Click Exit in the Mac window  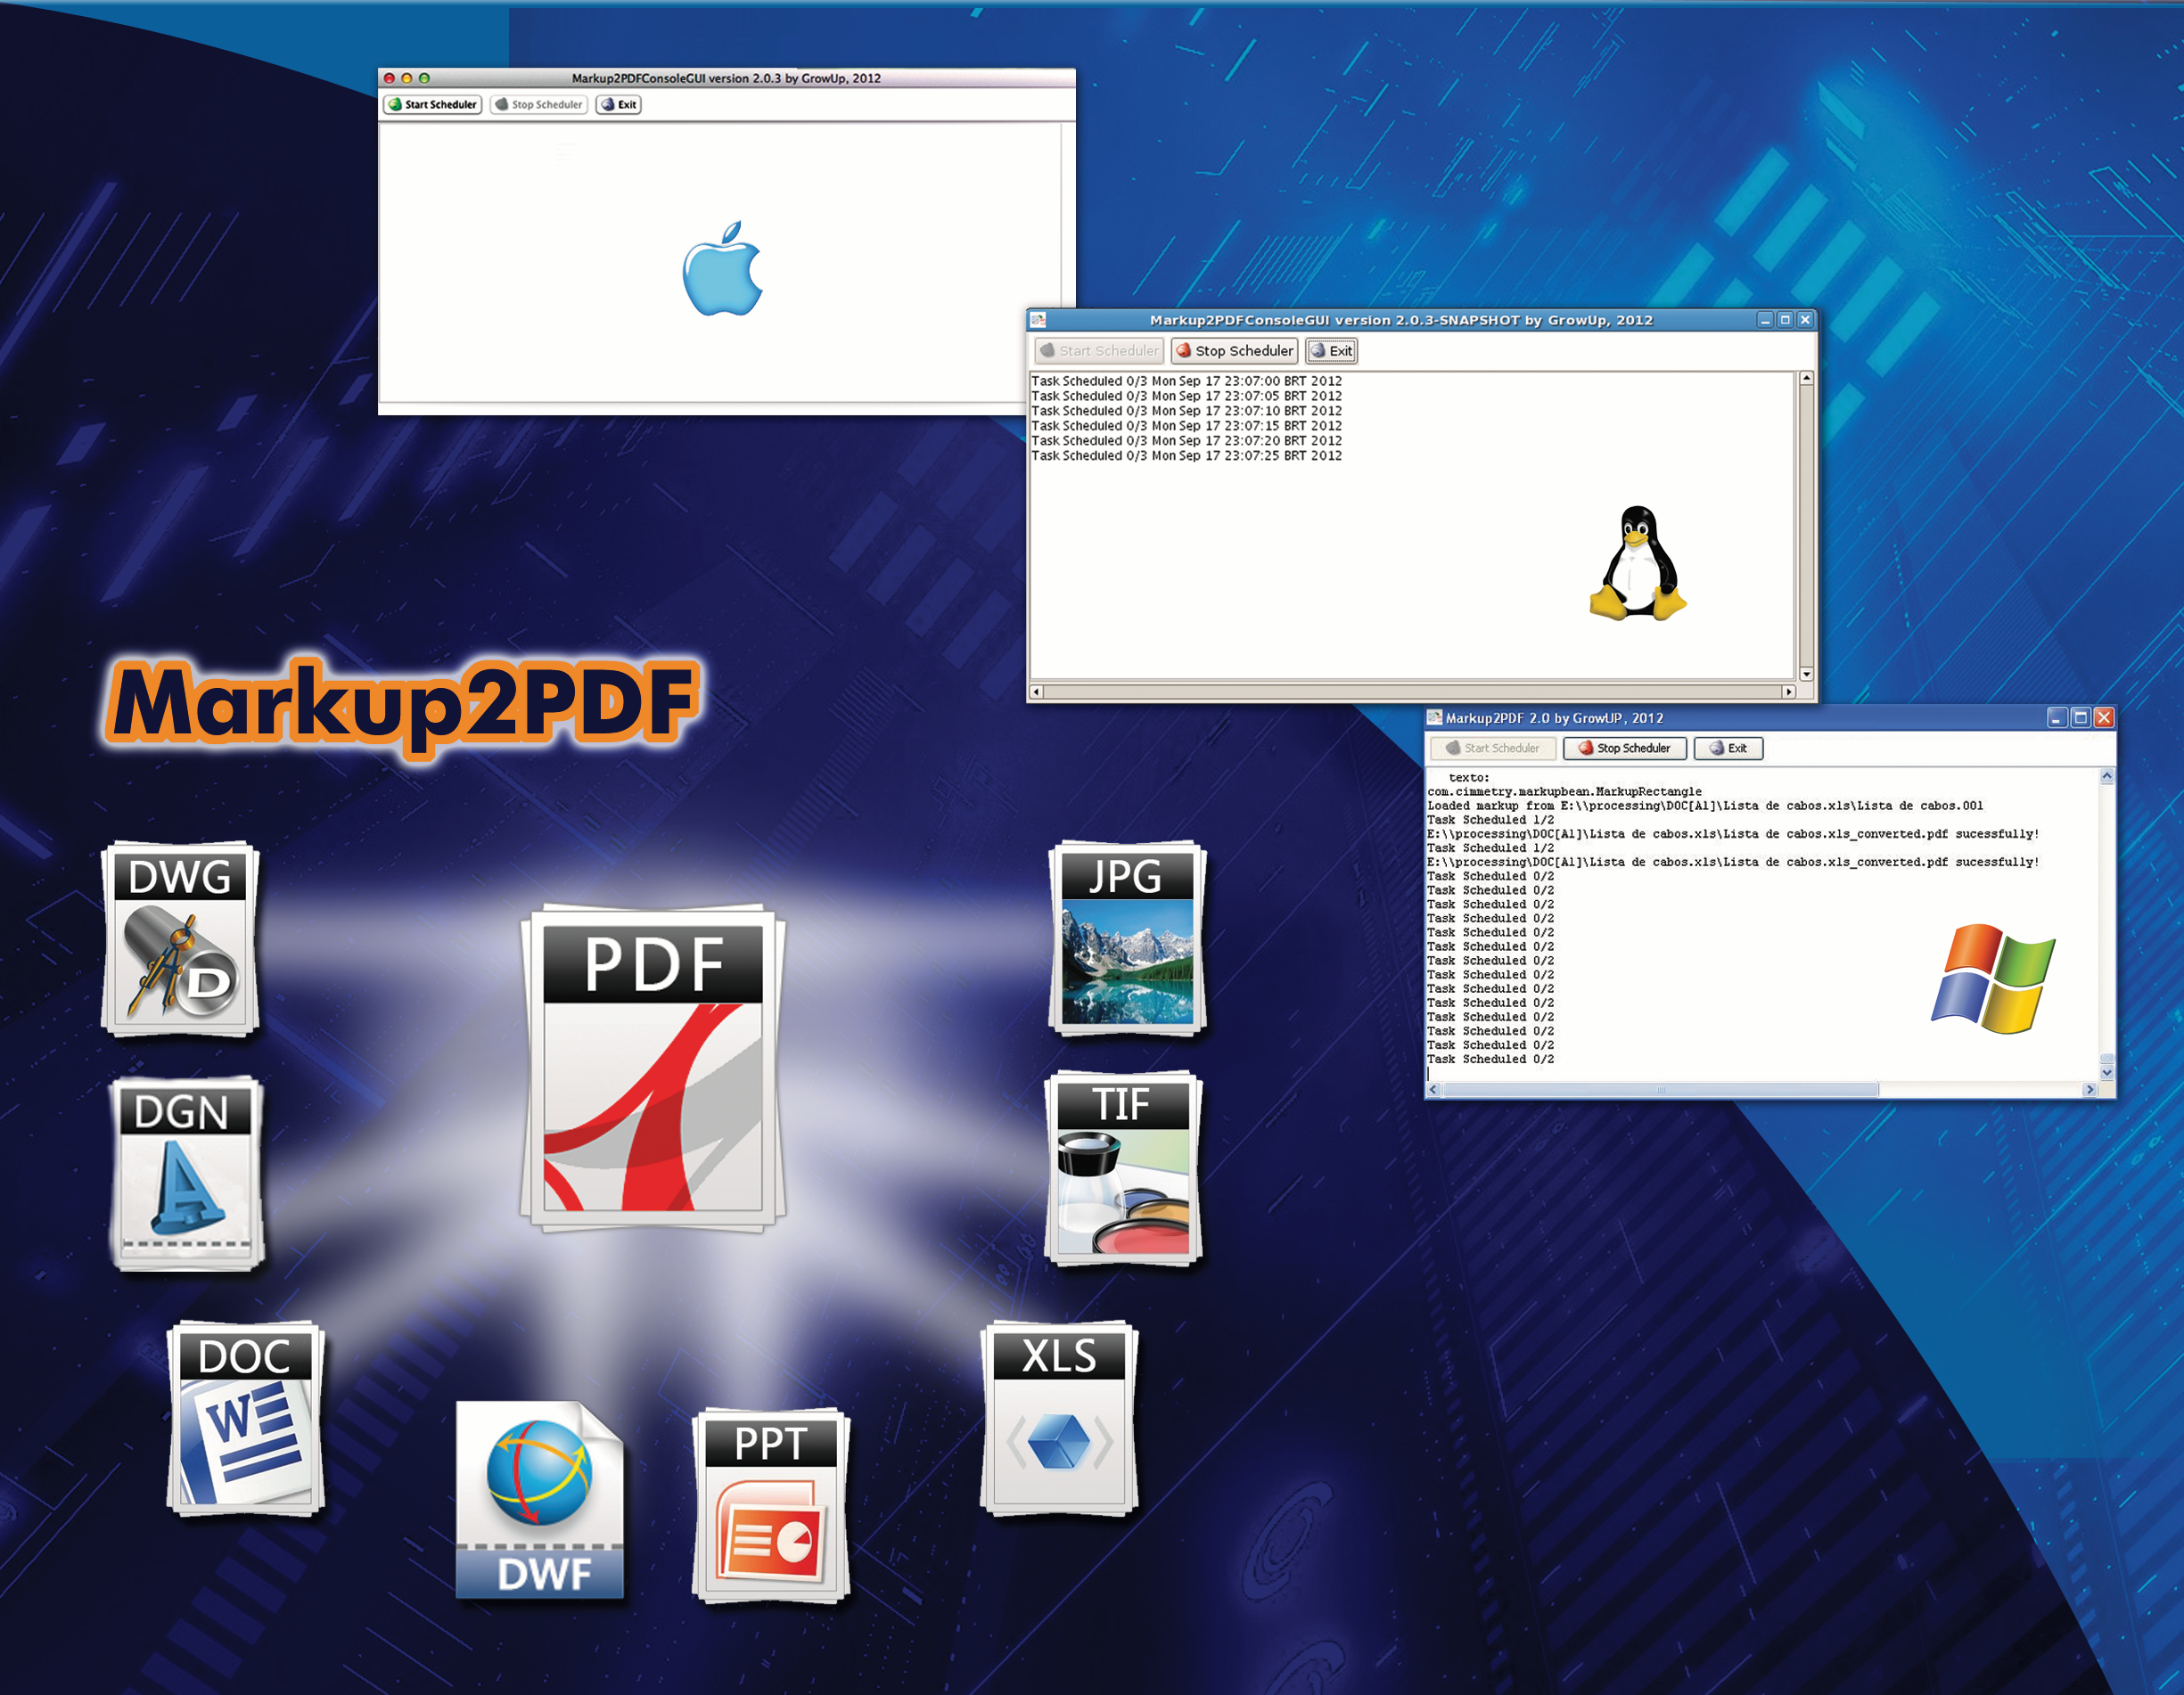[619, 104]
